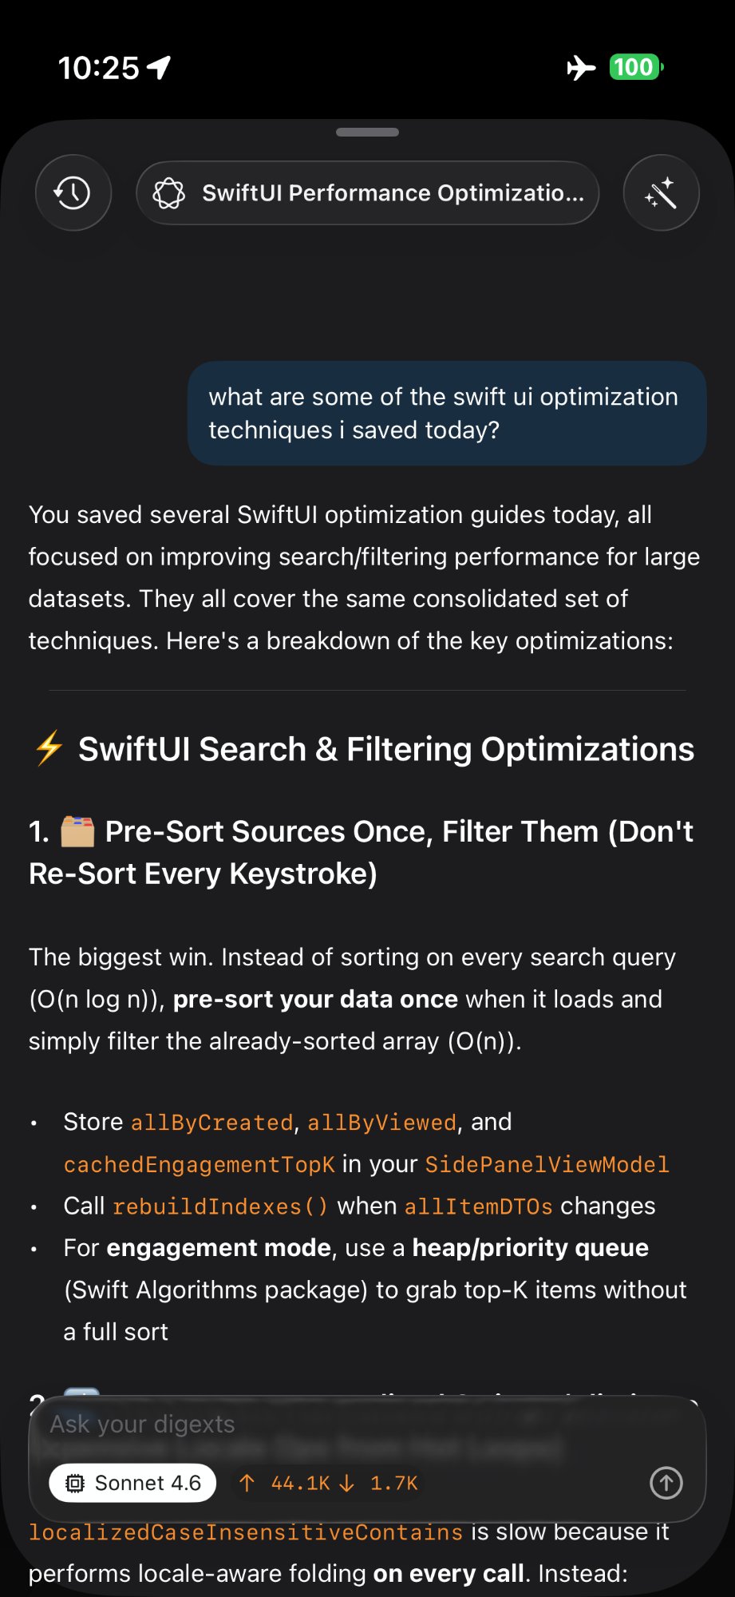Tap the localizedCaseInsensitiveContains code term

[246, 1532]
